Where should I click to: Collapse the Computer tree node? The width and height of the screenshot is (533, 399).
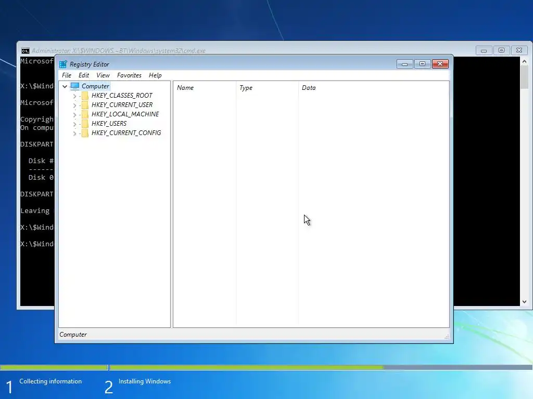coord(65,87)
